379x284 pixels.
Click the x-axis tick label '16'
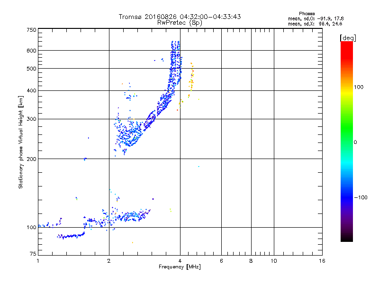pos(322,261)
